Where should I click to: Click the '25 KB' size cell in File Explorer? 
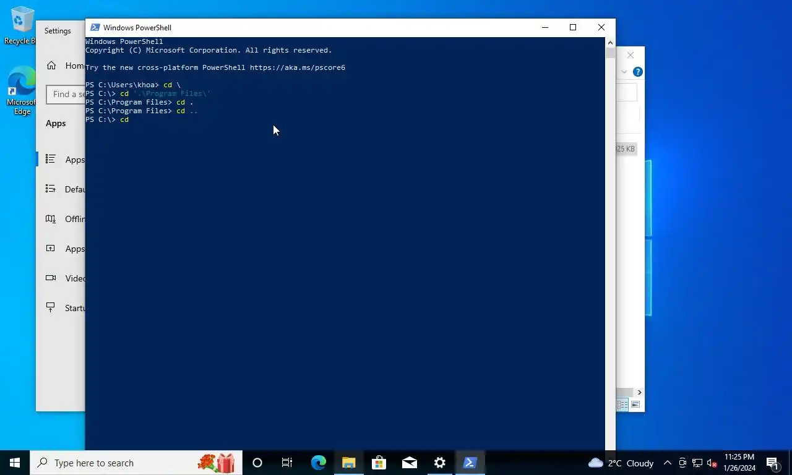tap(626, 148)
